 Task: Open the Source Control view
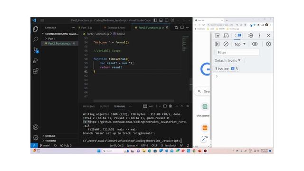click(36, 50)
